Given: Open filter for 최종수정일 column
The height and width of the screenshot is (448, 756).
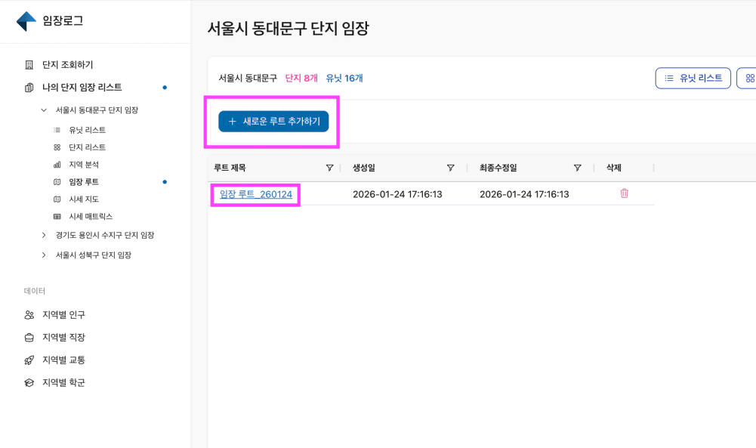Looking at the screenshot, I should tap(577, 168).
